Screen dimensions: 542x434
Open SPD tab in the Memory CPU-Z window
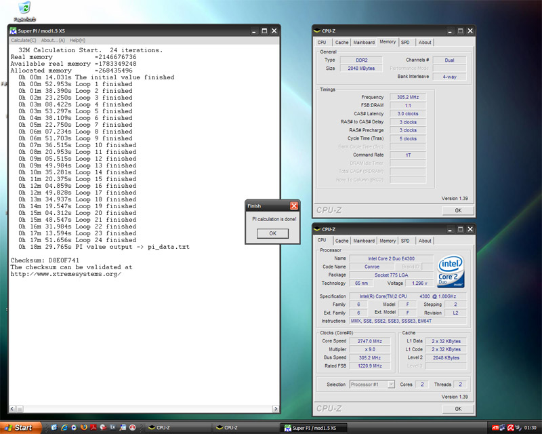tap(405, 42)
